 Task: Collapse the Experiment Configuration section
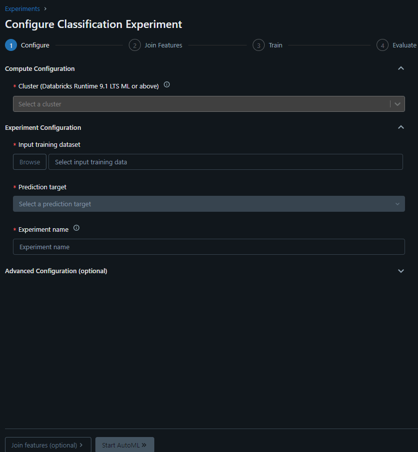coord(401,127)
